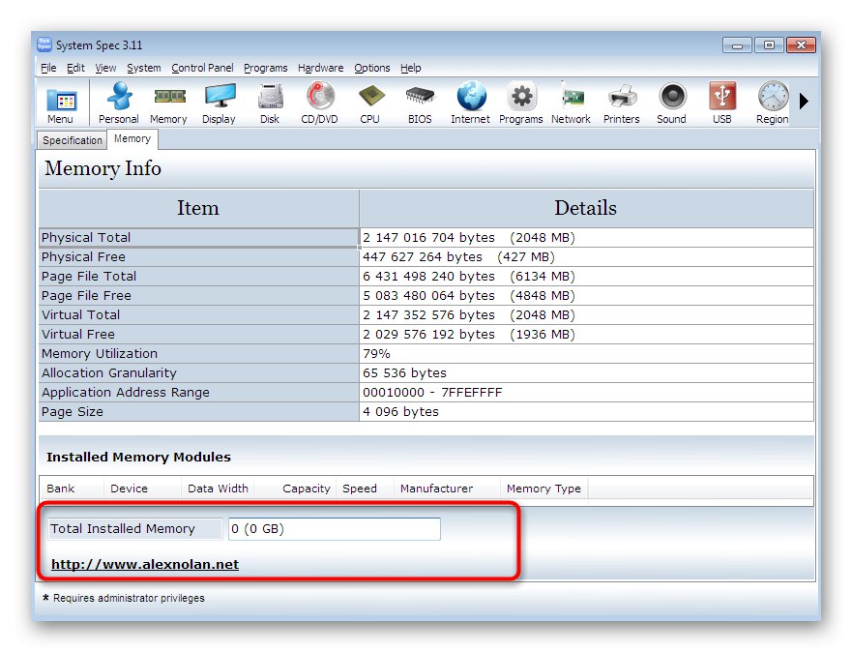852x652 pixels.
Task: Click the Details column header
Action: (586, 208)
